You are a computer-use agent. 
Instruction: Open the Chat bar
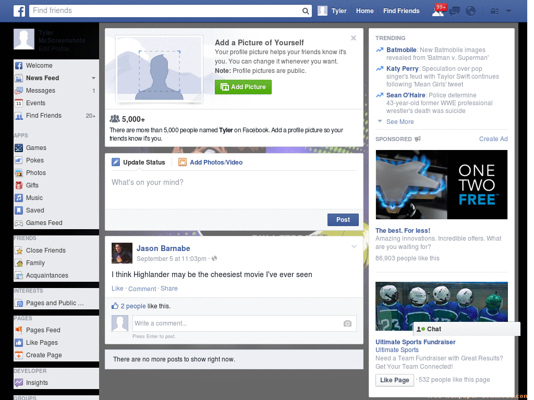[467, 329]
